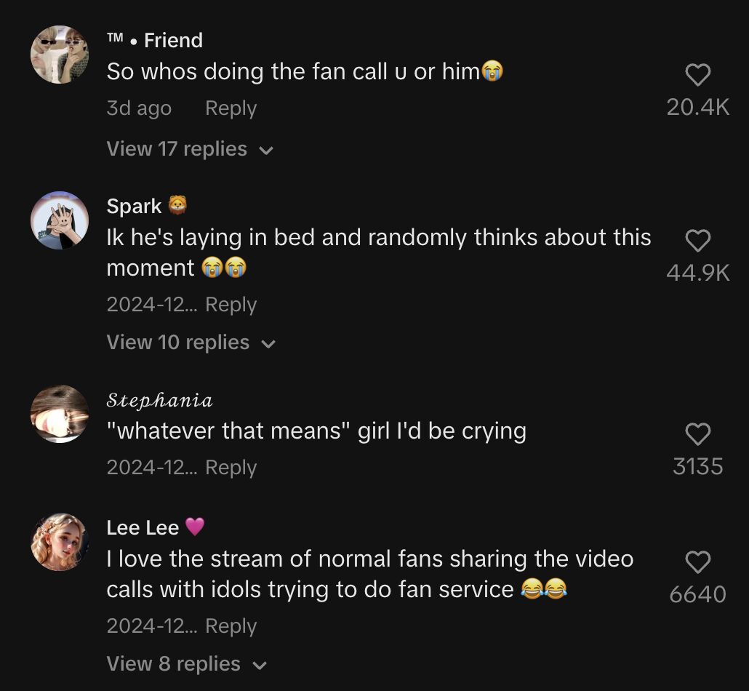
Task: Reply to Spark's comment
Action: pos(231,304)
